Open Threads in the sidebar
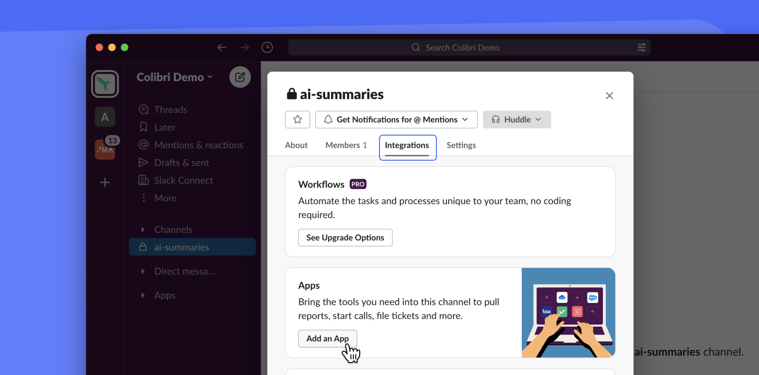 point(171,110)
